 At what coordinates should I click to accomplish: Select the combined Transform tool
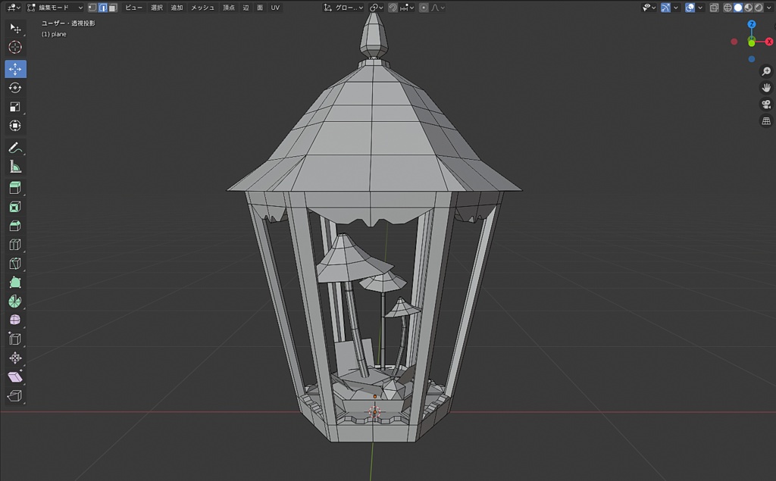pos(15,126)
